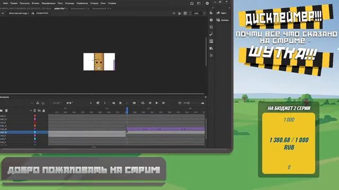Click the current frame number 876
This screenshot has height=190, width=339.
[x=69, y=103]
